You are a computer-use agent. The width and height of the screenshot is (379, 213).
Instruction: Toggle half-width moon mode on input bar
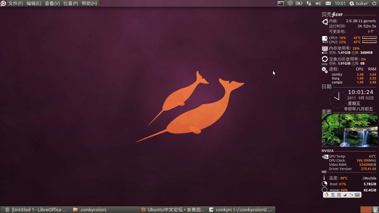click(345, 195)
